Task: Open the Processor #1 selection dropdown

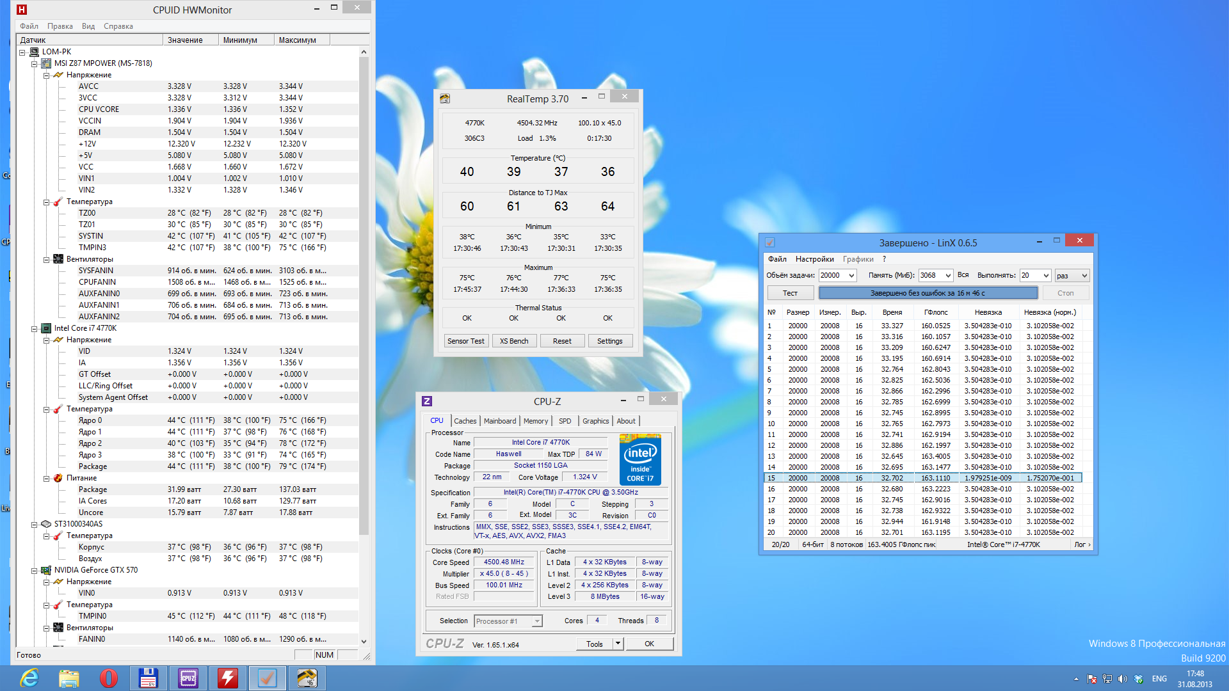Action: [x=536, y=621]
